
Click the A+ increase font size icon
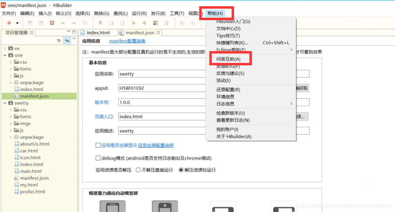[181, 23]
